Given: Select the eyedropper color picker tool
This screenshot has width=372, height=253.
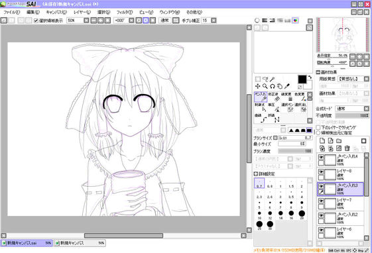Looking at the screenshot, I should 287,86.
